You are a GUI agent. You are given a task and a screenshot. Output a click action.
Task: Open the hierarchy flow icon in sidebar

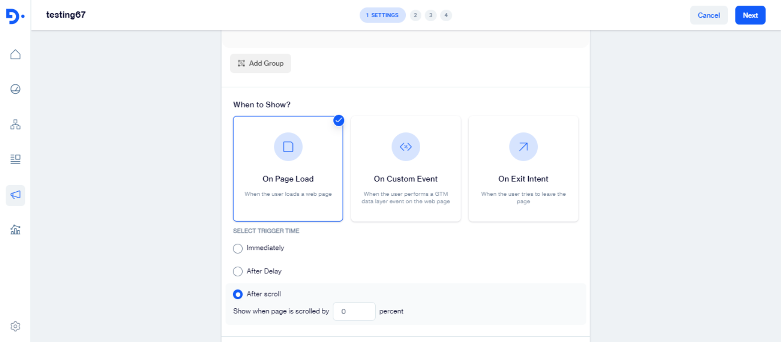point(15,125)
